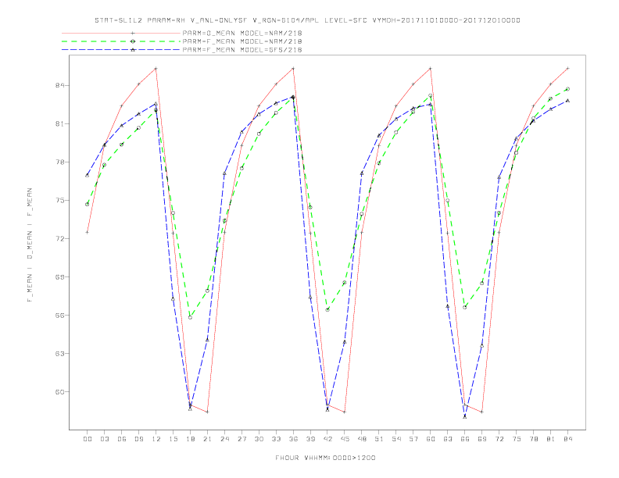Image resolution: width=619 pixels, height=478 pixels.
Task: Click the x-axis tick label 00
Action: click(x=88, y=439)
